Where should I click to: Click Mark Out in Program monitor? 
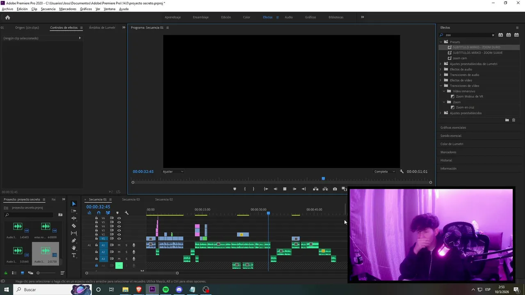pyautogui.click(x=253, y=189)
